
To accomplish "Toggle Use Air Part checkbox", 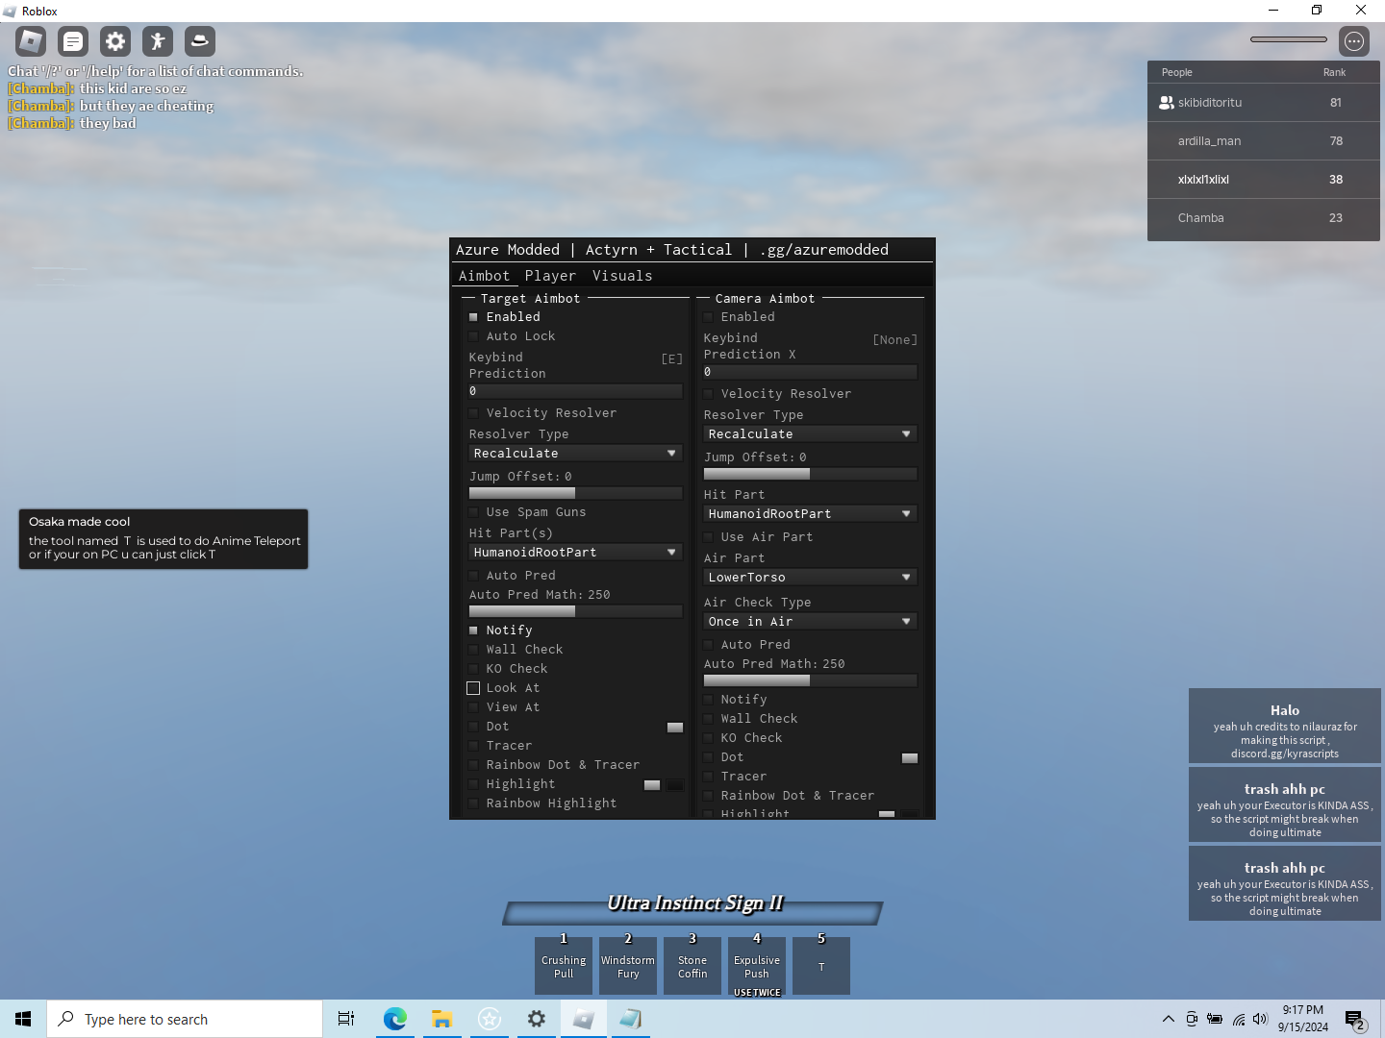I will pos(708,537).
